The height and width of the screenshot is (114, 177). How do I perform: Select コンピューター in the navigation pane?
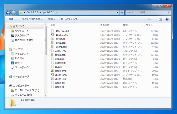[21, 86]
